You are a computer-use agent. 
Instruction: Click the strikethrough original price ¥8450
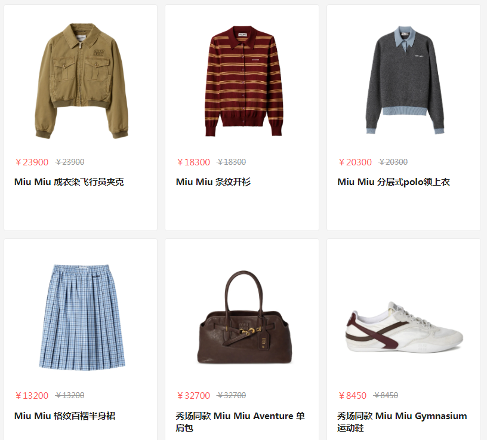386,396
